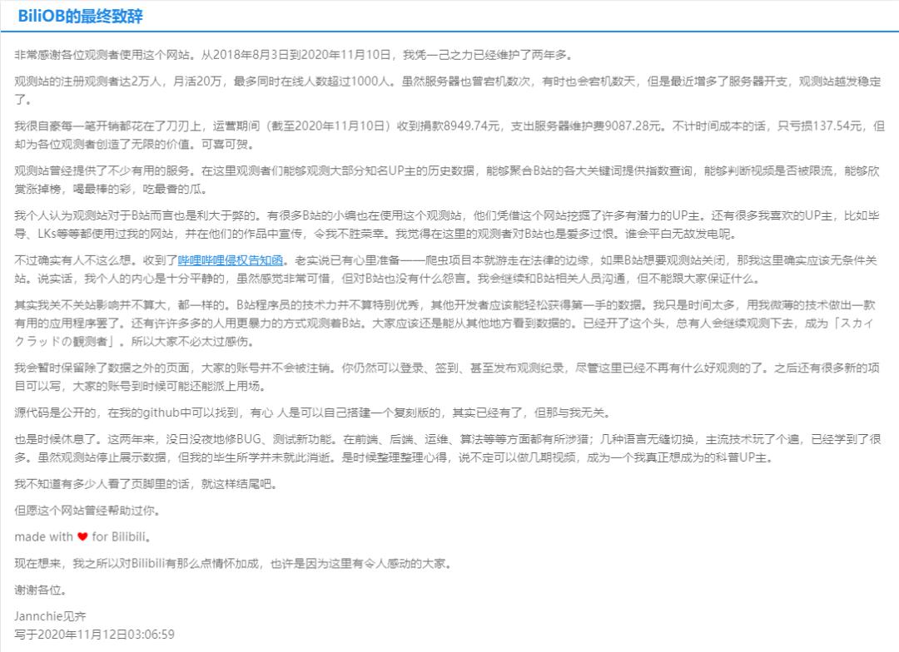Click the timestamp '写于2020年11月12日03:06:59'

pyautogui.click(x=95, y=635)
